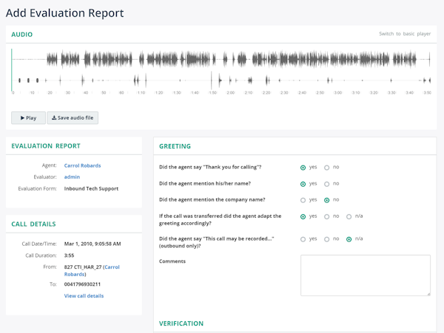Switch to basic player link

tap(405, 34)
